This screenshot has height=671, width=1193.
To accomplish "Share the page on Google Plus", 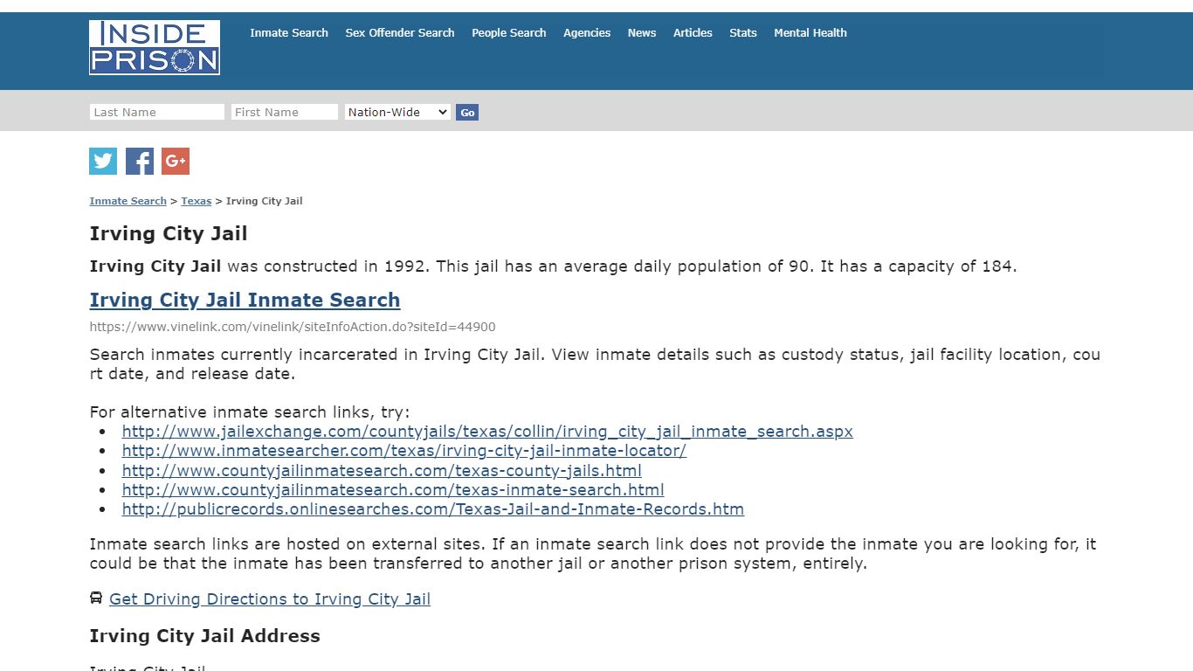I will coord(175,161).
